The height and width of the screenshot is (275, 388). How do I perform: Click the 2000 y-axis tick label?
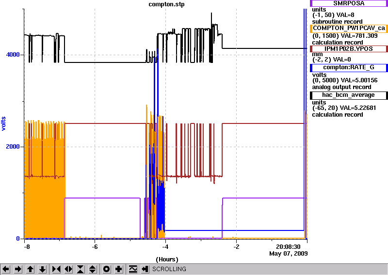[13, 147]
